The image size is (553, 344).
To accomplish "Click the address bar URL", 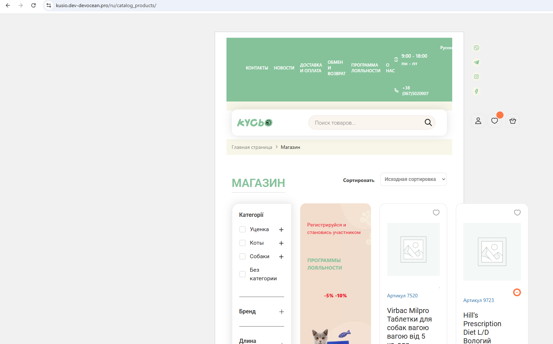I will [106, 5].
